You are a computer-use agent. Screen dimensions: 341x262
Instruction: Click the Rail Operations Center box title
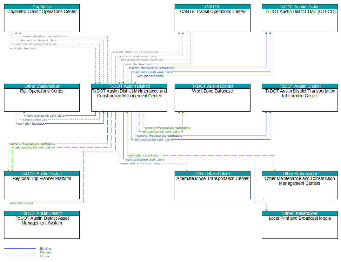coord(42,91)
